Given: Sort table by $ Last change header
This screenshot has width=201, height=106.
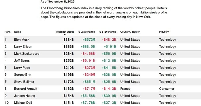Looking at the screenshot, I should click(87, 32).
